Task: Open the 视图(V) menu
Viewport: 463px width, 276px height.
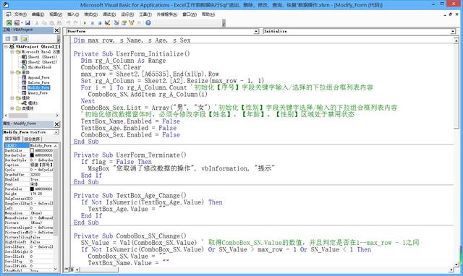Action: pos(56,14)
